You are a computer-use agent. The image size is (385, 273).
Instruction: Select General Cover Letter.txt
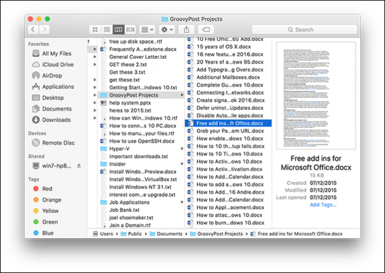tap(141, 57)
